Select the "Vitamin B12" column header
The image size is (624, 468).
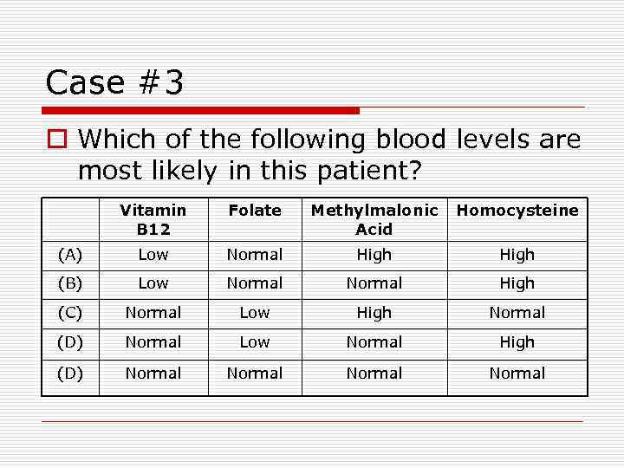153,219
